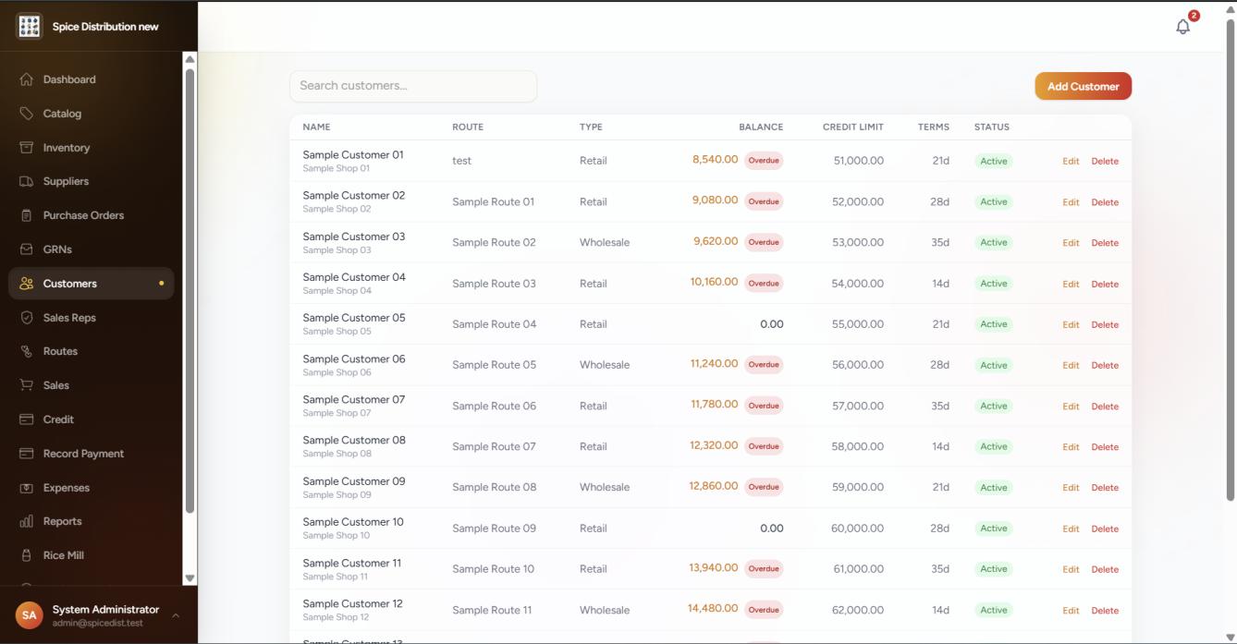
Task: Expand the System Administrator account menu chevron
Action: (175, 615)
